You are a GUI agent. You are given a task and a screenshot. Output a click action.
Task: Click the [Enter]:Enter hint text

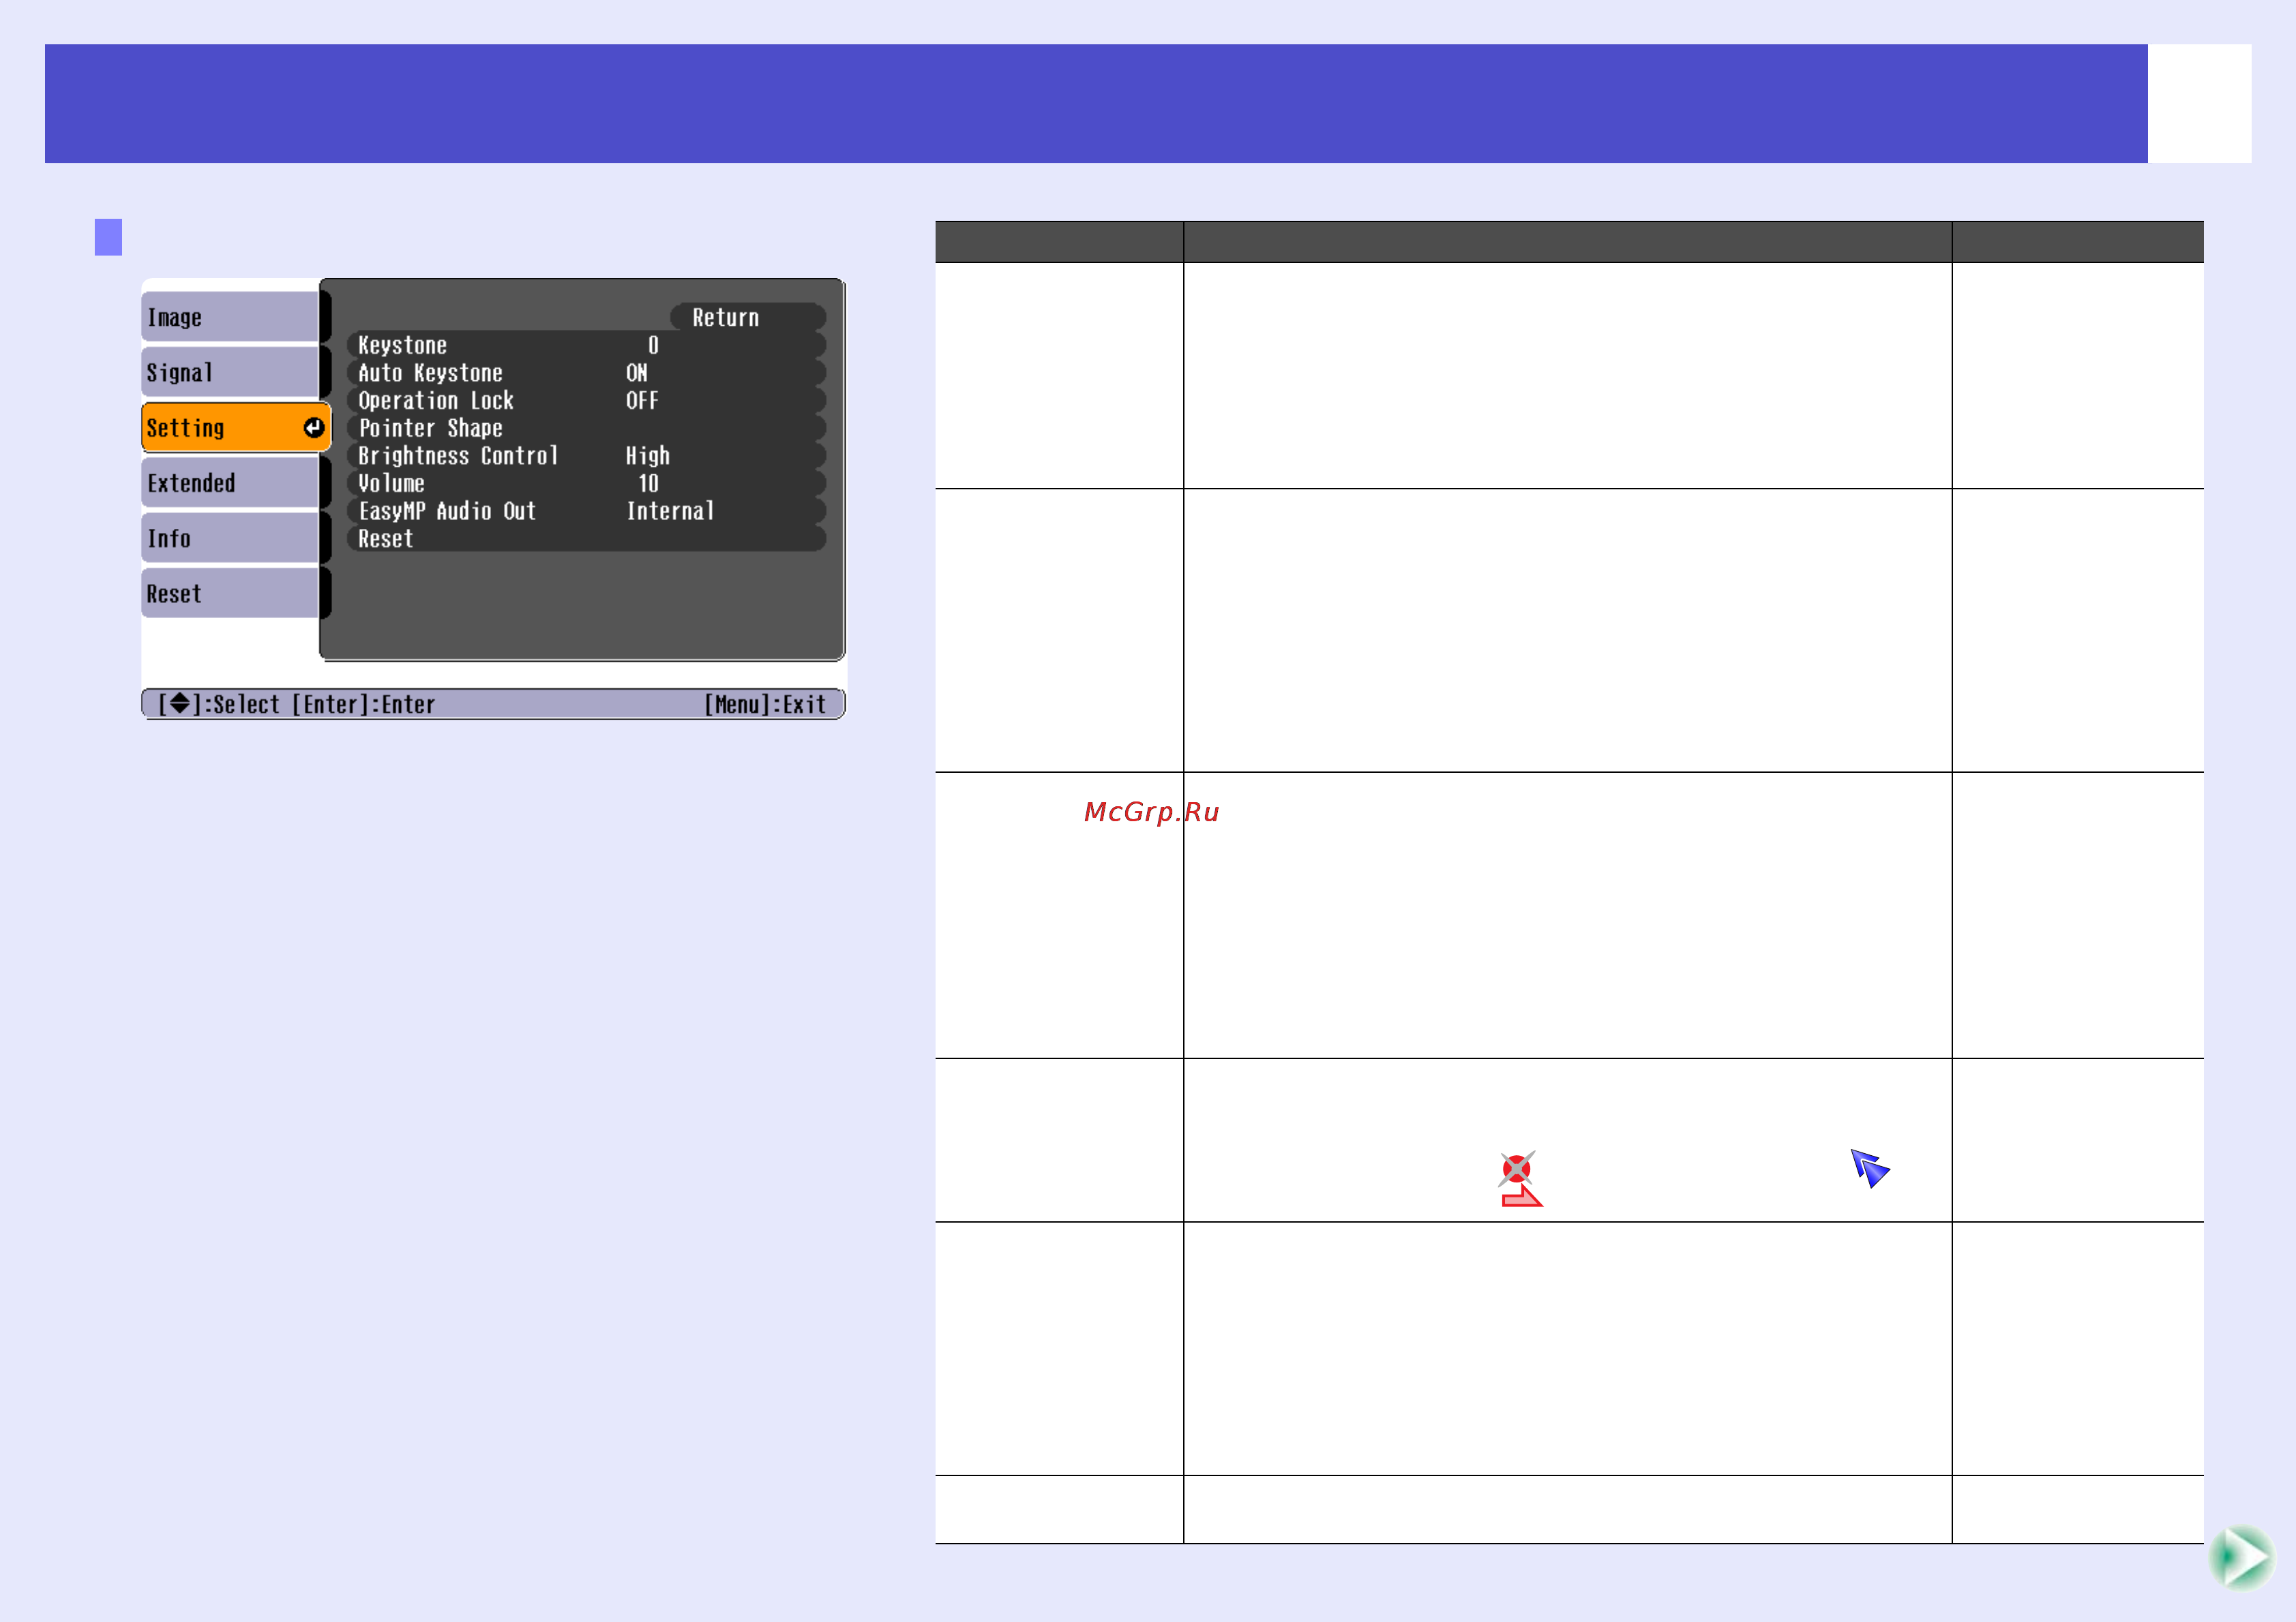[x=363, y=705]
